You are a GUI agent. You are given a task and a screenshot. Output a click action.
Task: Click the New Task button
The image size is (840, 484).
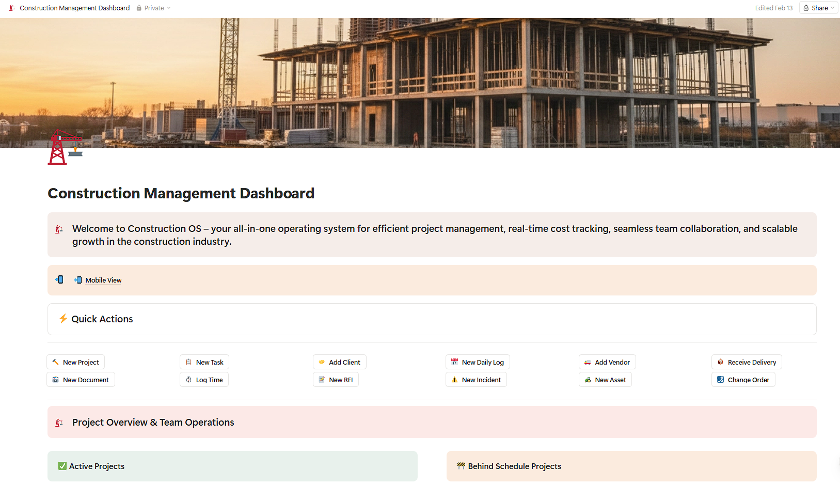[x=204, y=362]
